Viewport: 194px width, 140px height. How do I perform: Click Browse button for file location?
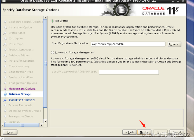(174, 44)
